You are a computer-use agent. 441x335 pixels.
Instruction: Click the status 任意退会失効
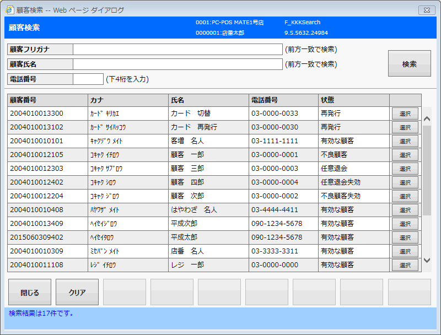point(341,182)
